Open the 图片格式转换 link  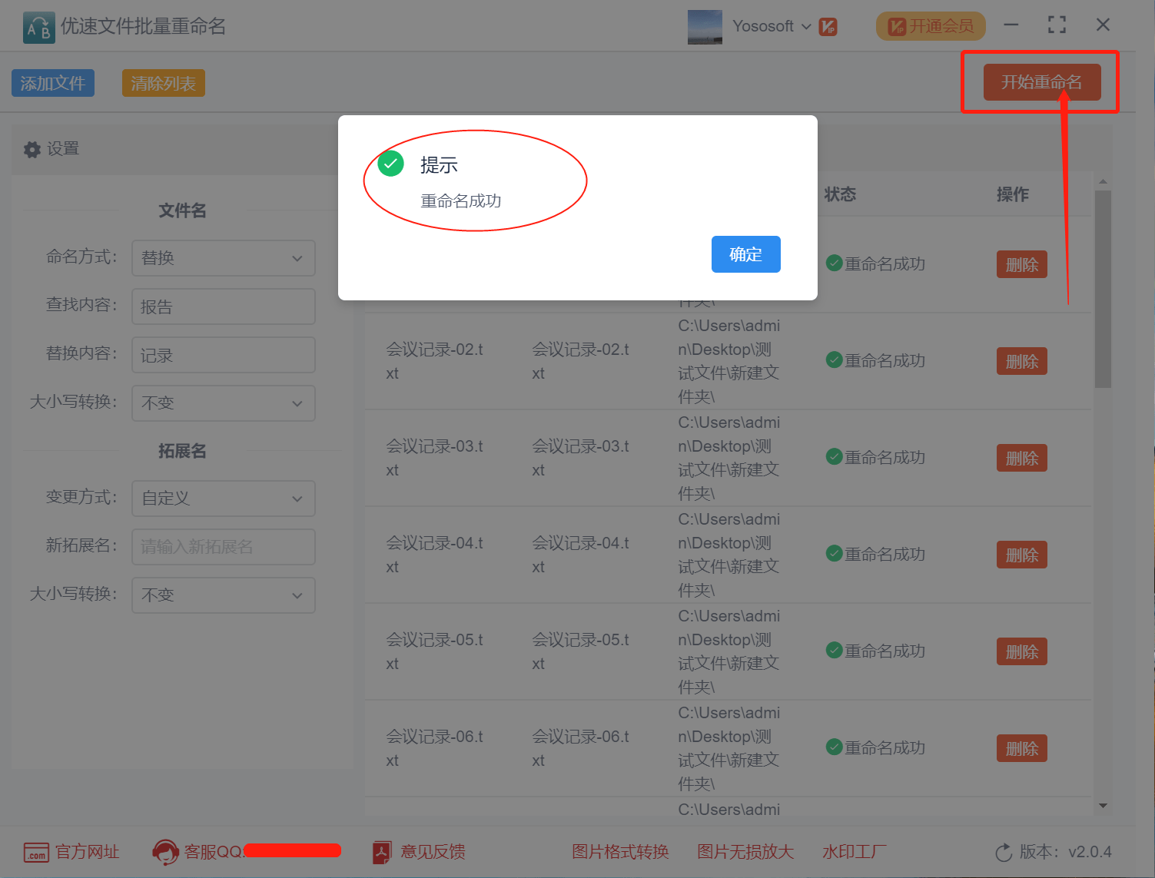619,852
